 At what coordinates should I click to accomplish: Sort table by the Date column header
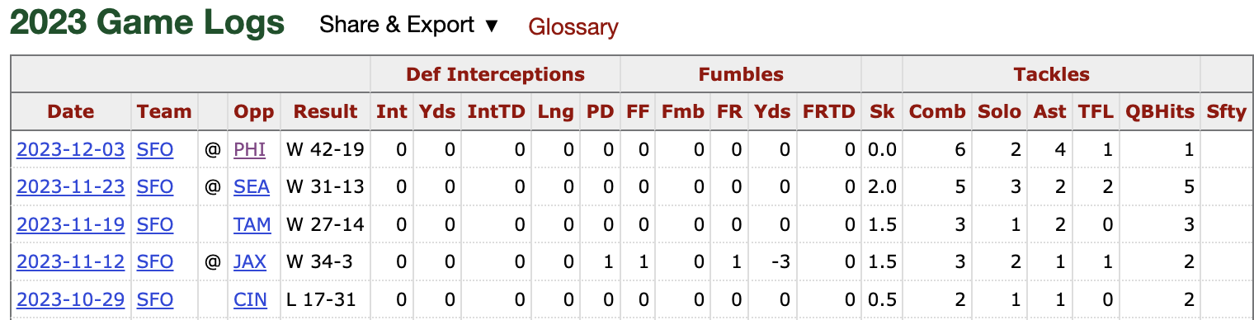tap(71, 112)
